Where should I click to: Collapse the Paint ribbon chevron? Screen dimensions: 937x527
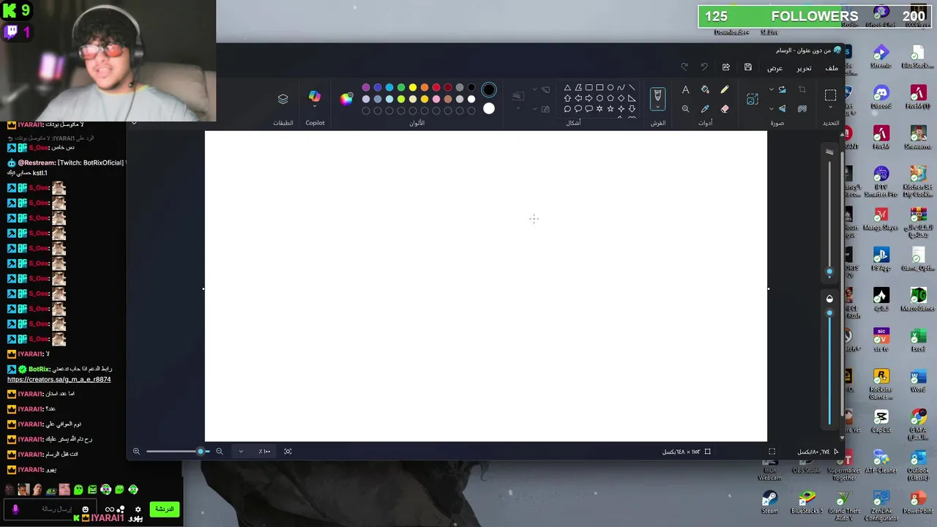click(x=134, y=123)
